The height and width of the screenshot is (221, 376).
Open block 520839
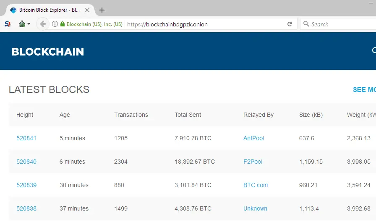click(x=26, y=185)
